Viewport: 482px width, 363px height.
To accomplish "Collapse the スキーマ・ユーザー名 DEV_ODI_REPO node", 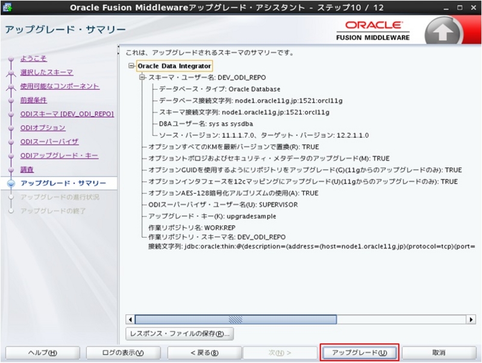I will [x=142, y=78].
